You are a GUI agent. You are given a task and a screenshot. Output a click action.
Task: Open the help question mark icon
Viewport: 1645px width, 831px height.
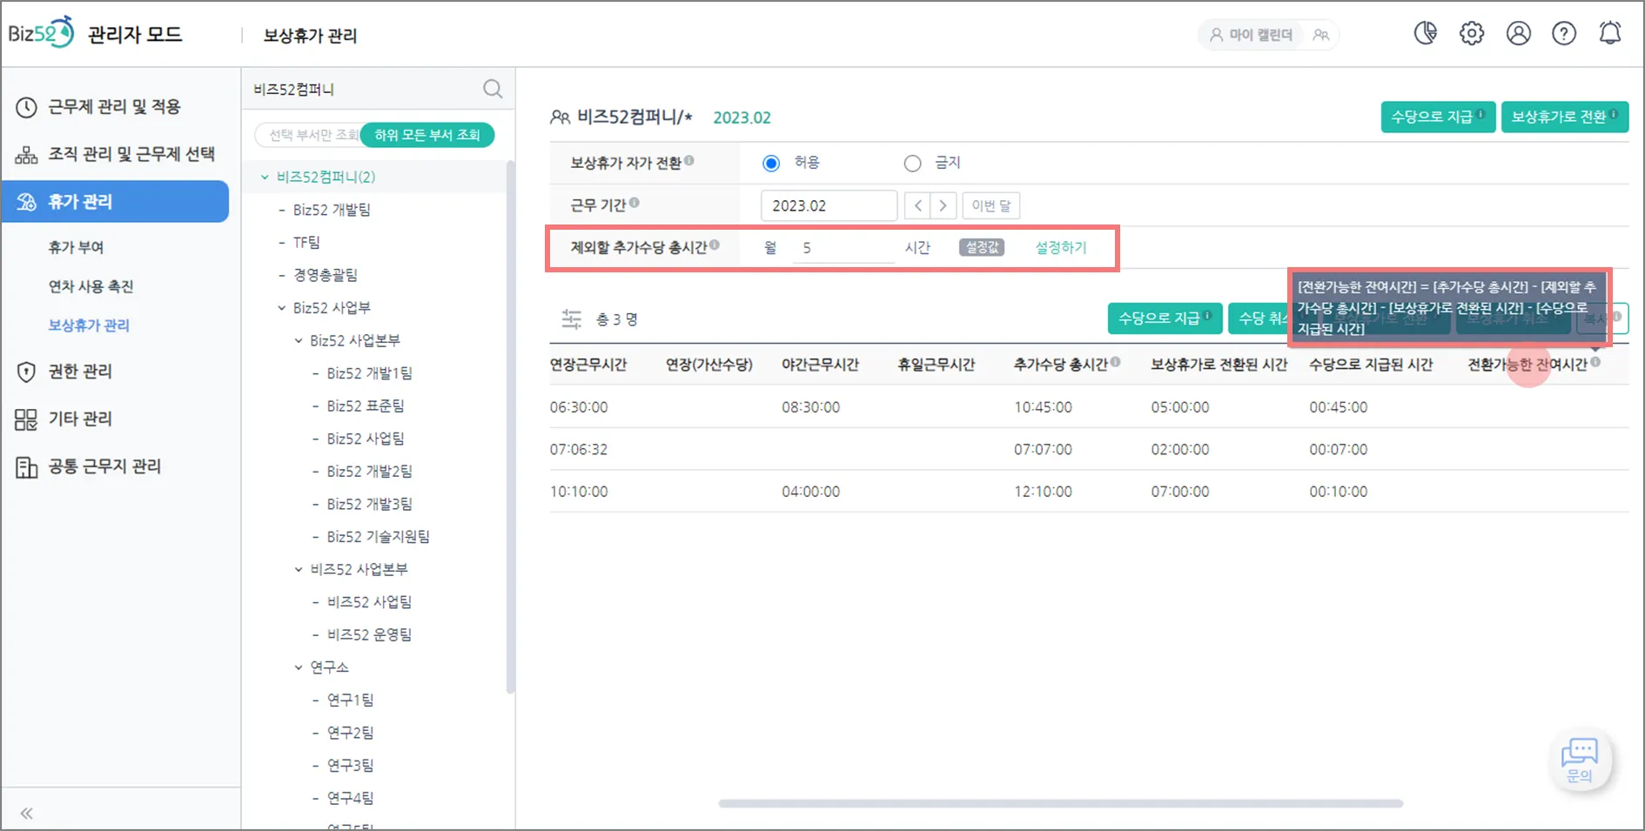(x=1564, y=33)
